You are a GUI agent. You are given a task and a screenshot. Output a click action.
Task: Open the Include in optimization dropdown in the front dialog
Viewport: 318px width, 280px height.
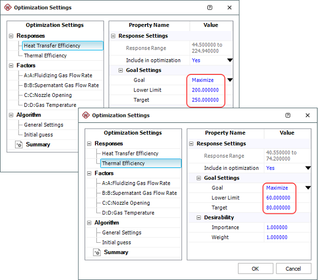point(308,168)
